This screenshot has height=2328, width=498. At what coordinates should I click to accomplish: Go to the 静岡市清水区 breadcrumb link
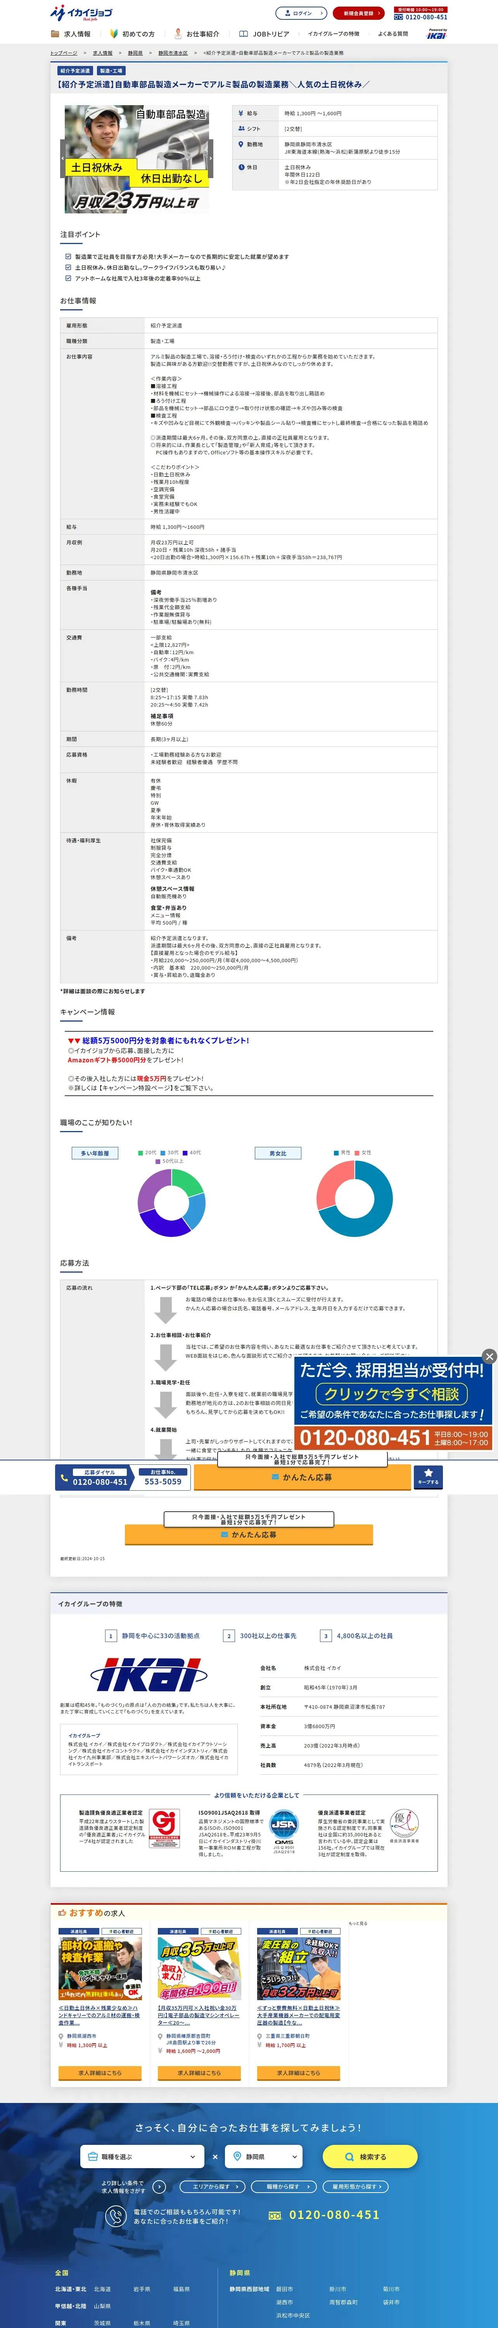[x=173, y=53]
